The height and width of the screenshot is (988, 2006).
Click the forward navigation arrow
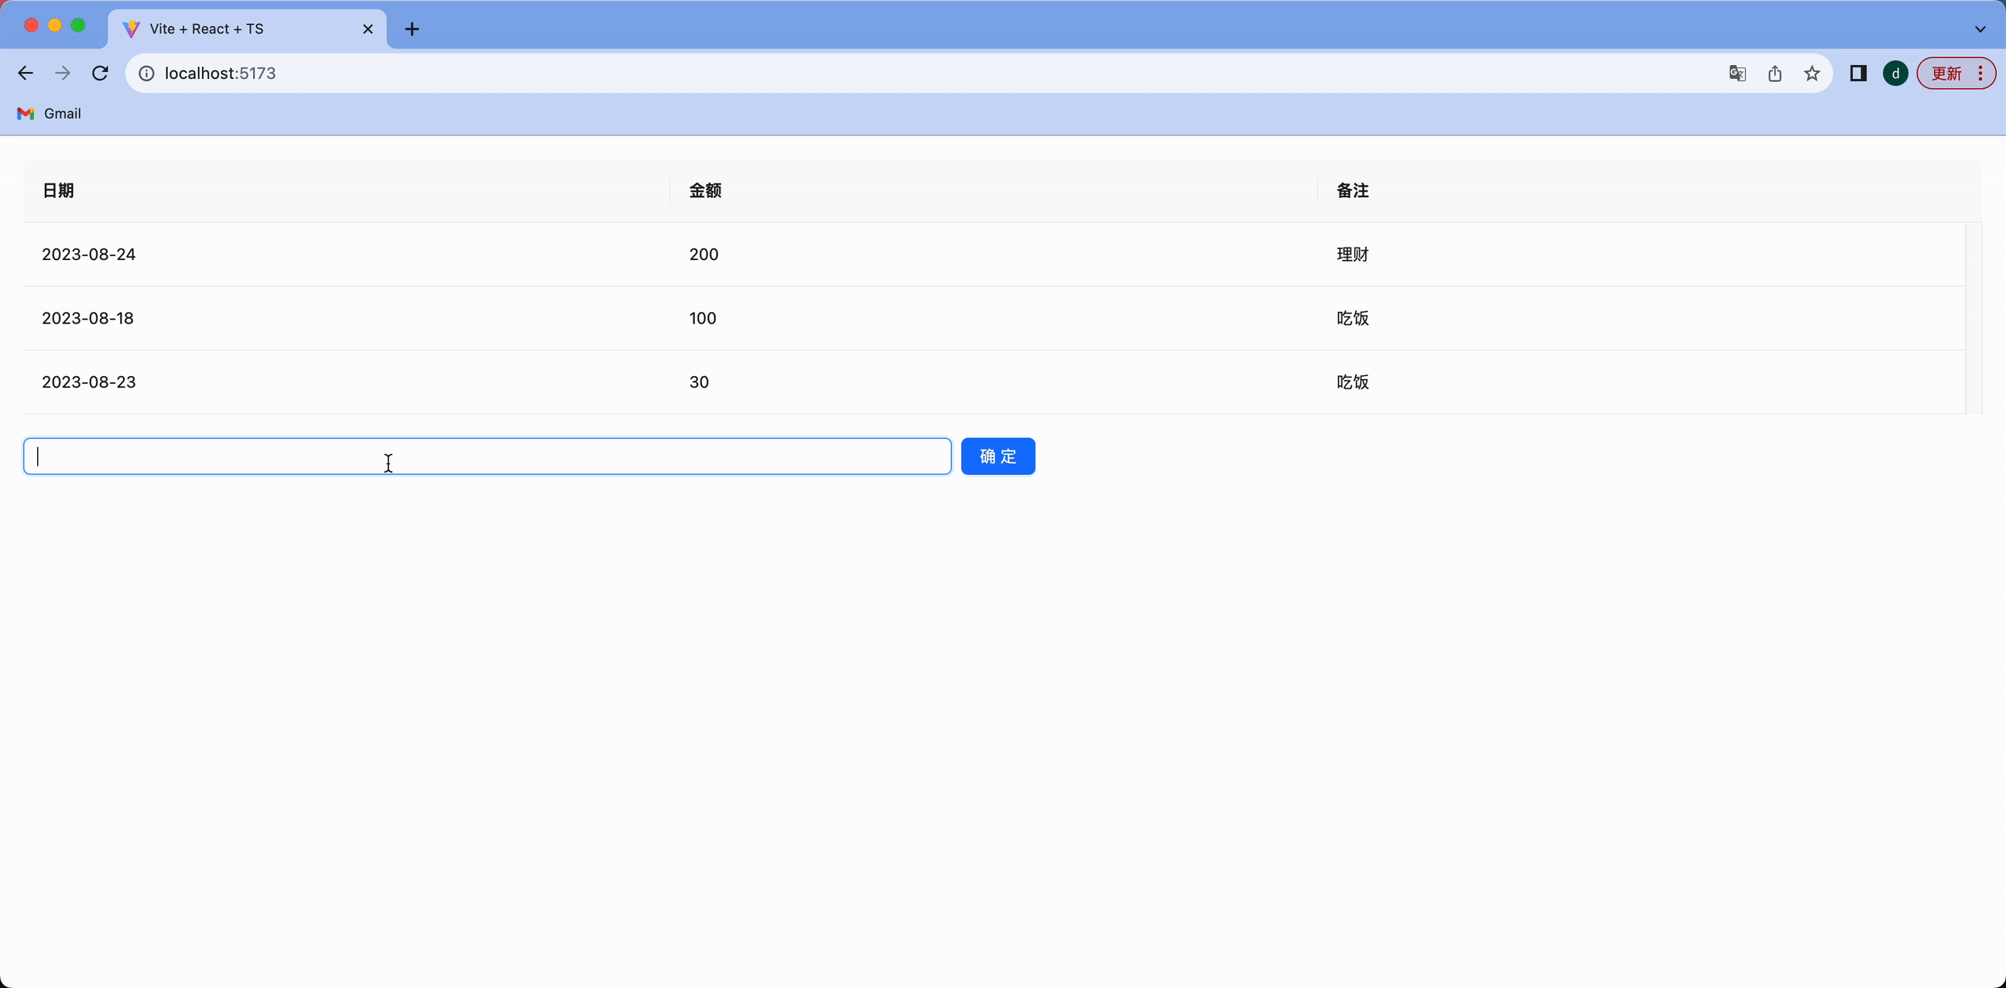click(x=62, y=73)
